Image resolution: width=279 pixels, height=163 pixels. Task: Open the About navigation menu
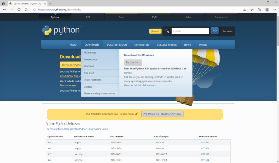(73, 44)
